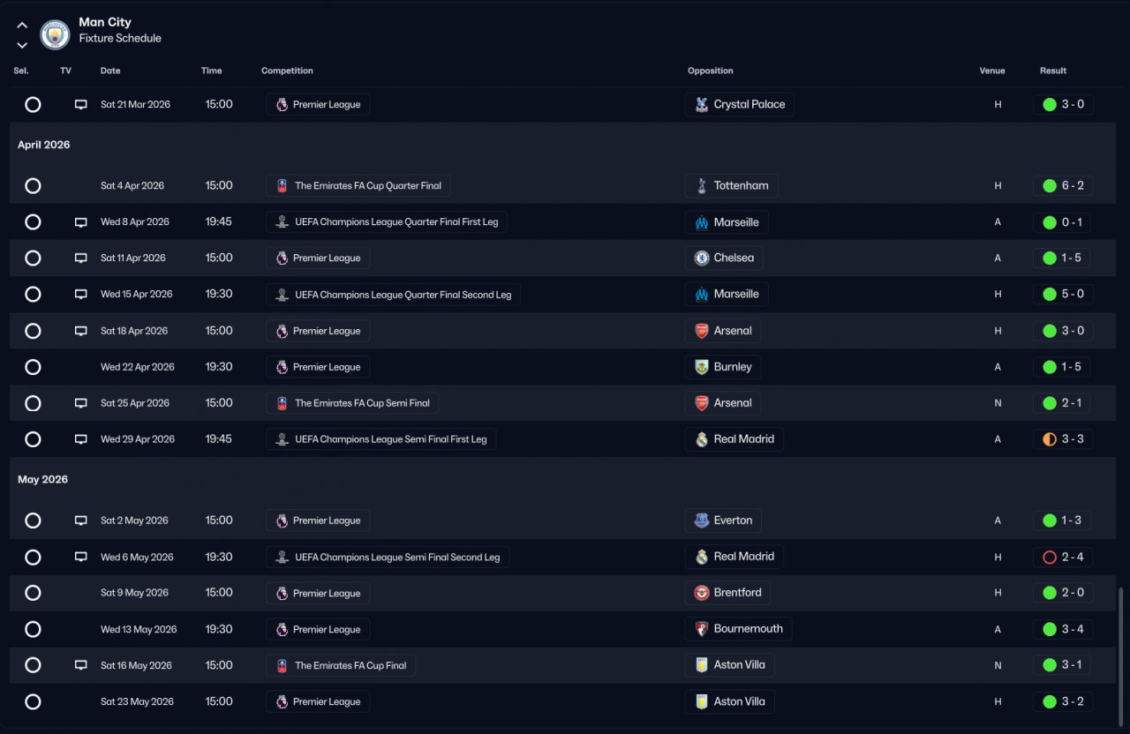1130x734 pixels.
Task: Sort by the Result column header
Action: point(1053,71)
